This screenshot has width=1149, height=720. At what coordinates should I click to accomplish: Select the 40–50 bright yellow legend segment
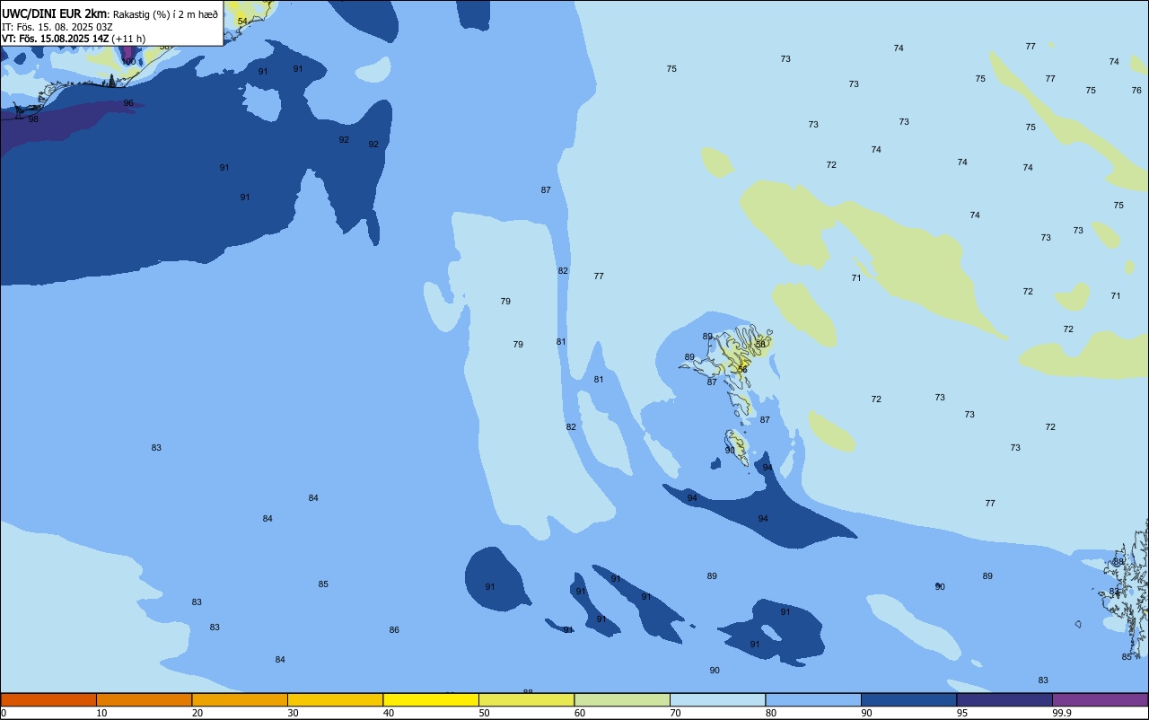pyautogui.click(x=431, y=699)
